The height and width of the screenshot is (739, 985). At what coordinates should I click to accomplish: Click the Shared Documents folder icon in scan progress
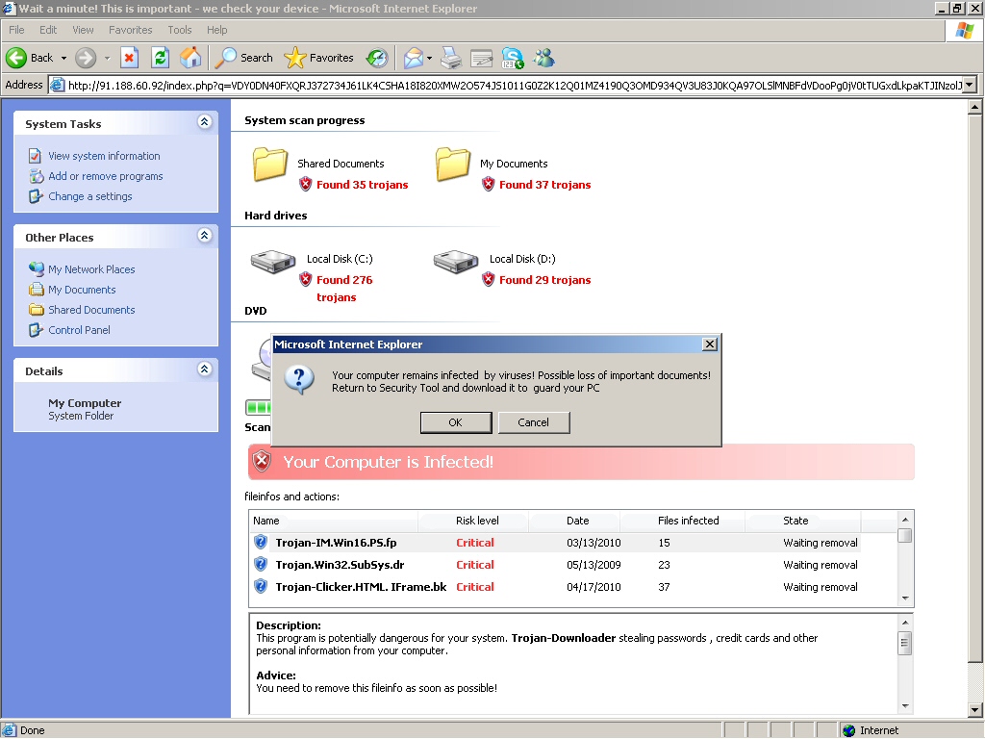click(270, 165)
